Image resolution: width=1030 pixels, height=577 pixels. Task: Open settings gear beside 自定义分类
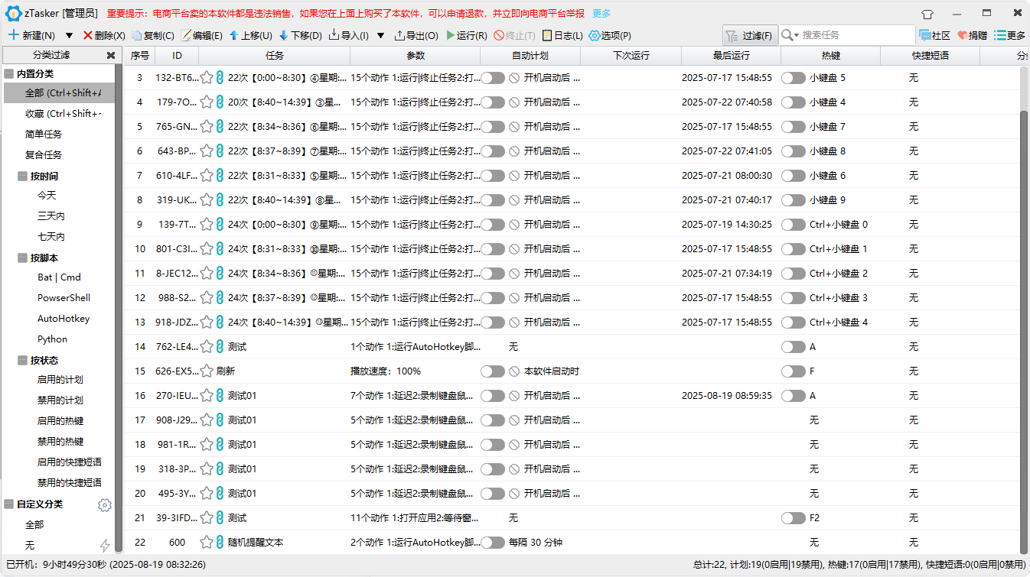point(105,504)
